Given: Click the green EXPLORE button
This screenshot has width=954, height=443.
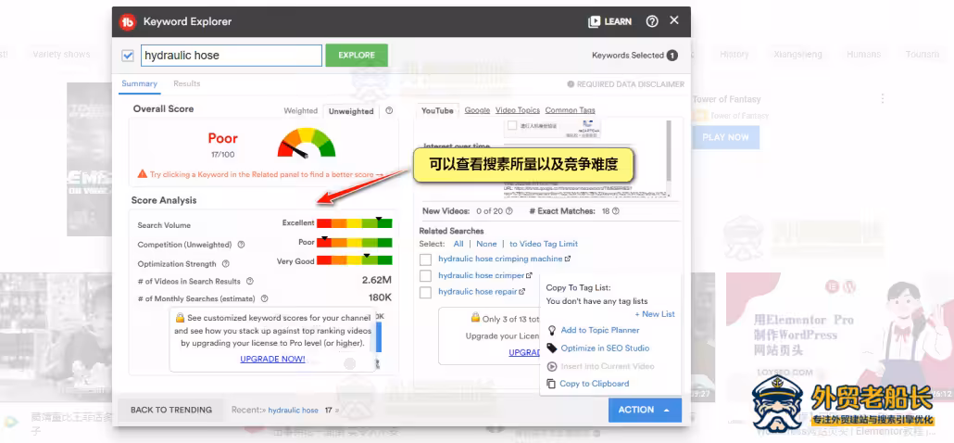Looking at the screenshot, I should [x=357, y=56].
